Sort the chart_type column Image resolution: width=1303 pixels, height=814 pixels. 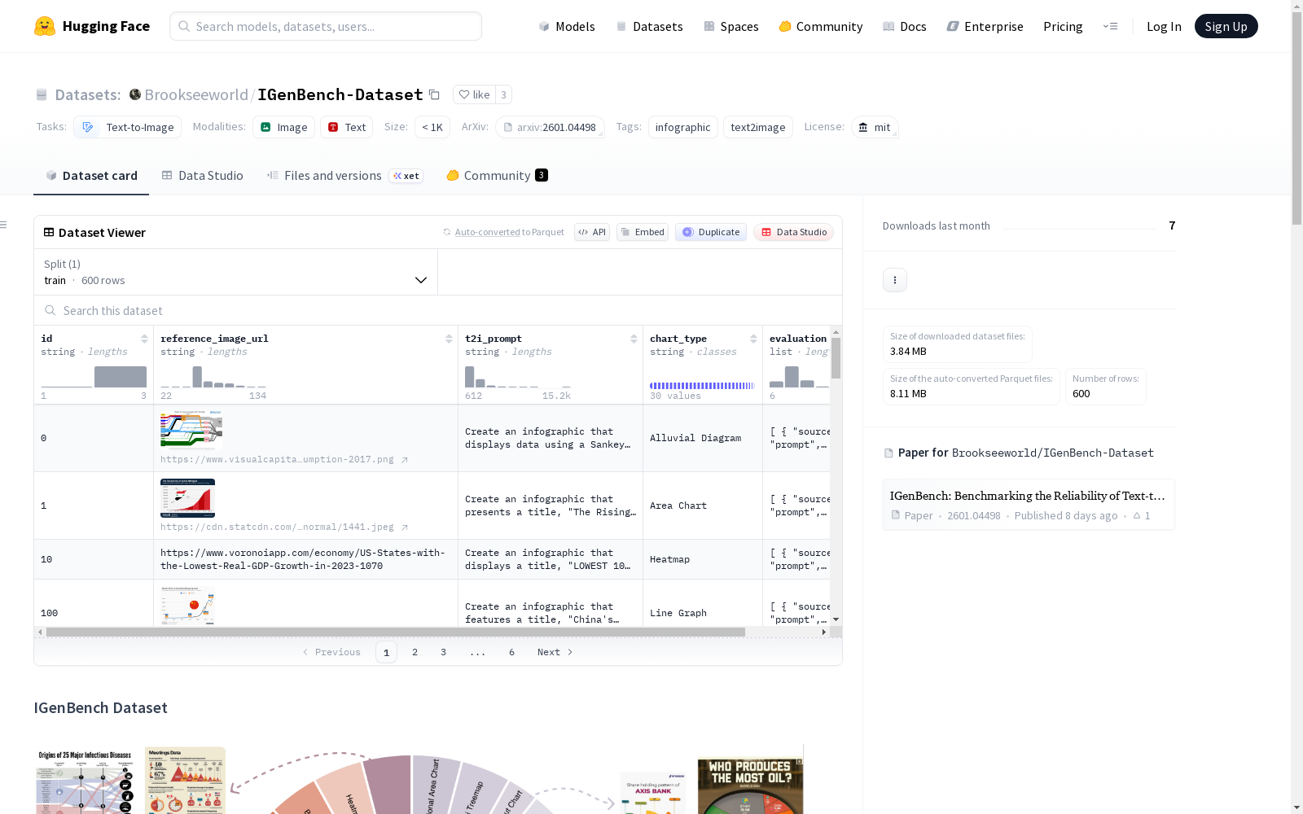(x=753, y=339)
